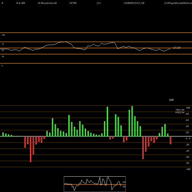Click the -24 label in mini chart

124,182
